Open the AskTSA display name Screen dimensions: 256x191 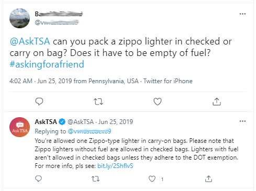pyautogui.click(x=46, y=122)
